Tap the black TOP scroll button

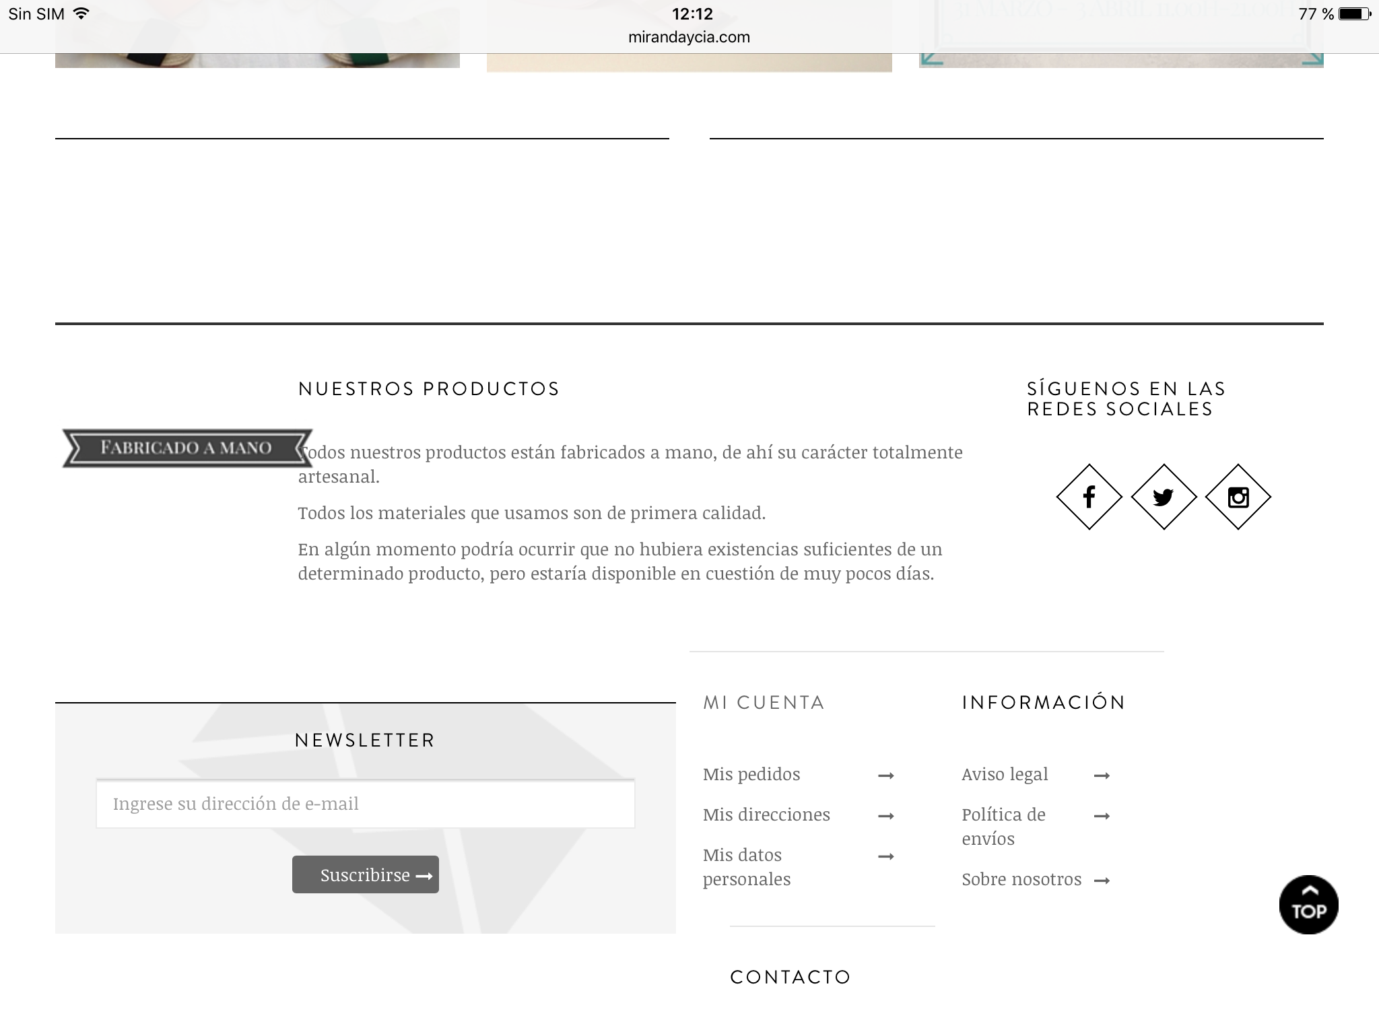click(1308, 904)
